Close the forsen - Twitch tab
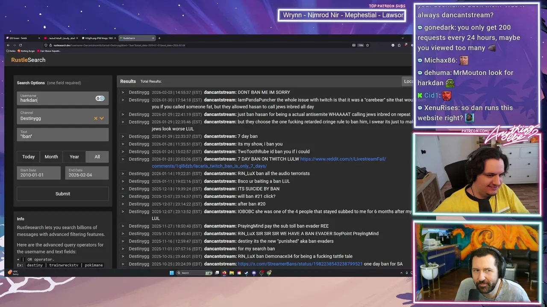Image resolution: width=547 pixels, height=307 pixels. [x=39, y=38]
